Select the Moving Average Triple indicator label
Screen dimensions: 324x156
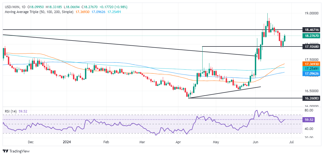click(x=39, y=12)
